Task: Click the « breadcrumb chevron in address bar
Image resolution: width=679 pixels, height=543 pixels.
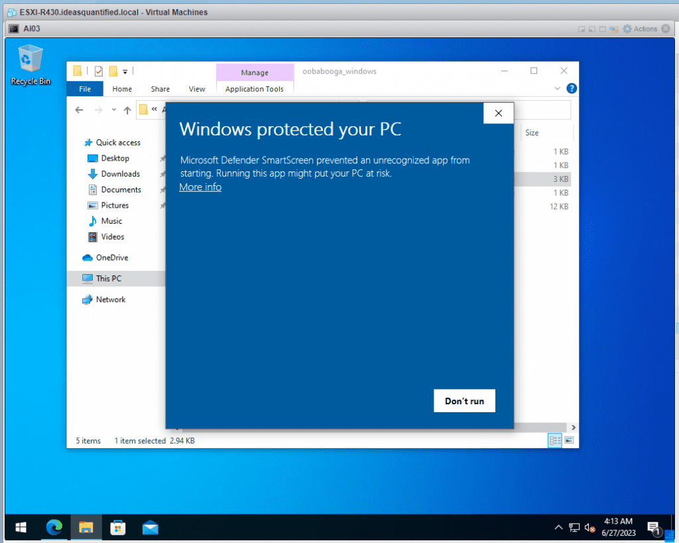Action: coord(154,110)
